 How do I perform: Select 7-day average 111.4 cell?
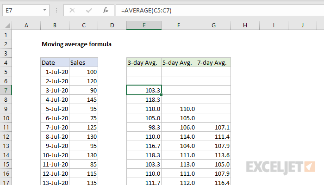213,136
